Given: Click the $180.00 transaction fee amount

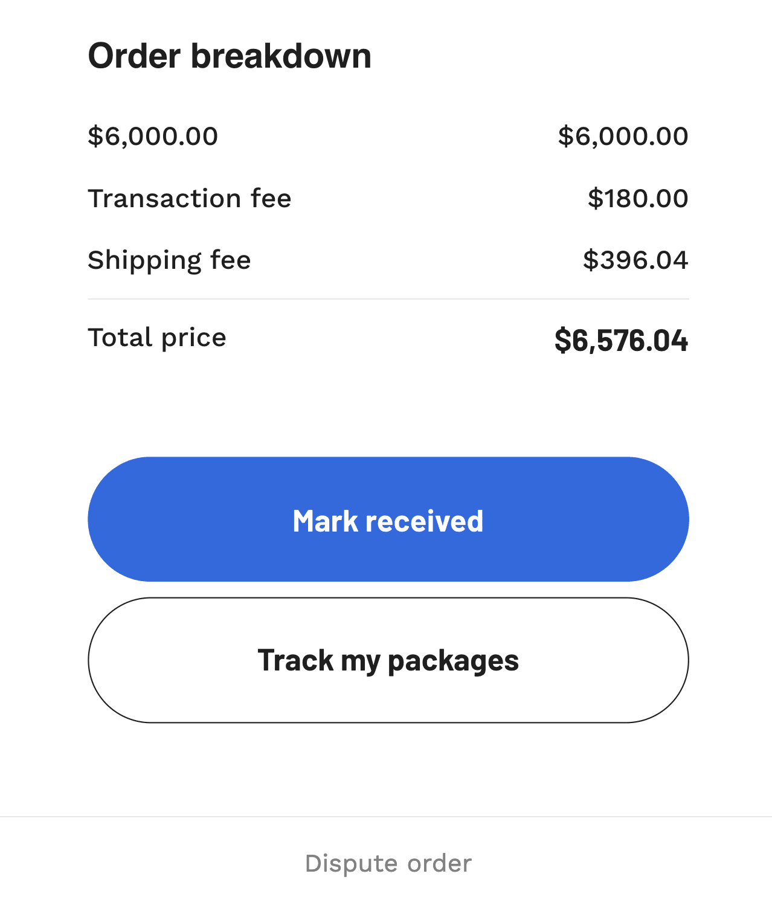Looking at the screenshot, I should point(638,199).
